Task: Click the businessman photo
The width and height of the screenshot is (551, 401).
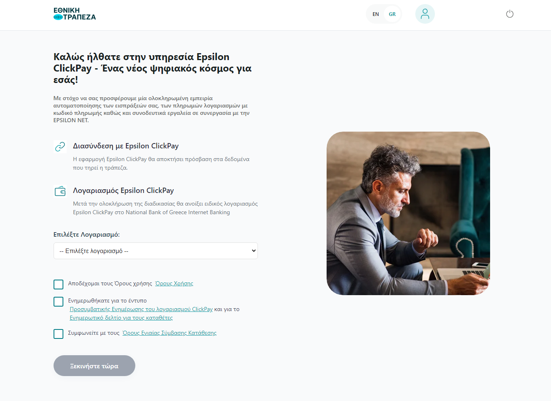Action: (x=408, y=213)
